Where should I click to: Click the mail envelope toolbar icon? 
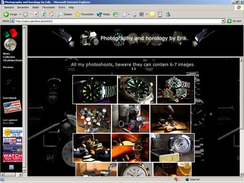[x=124, y=14]
